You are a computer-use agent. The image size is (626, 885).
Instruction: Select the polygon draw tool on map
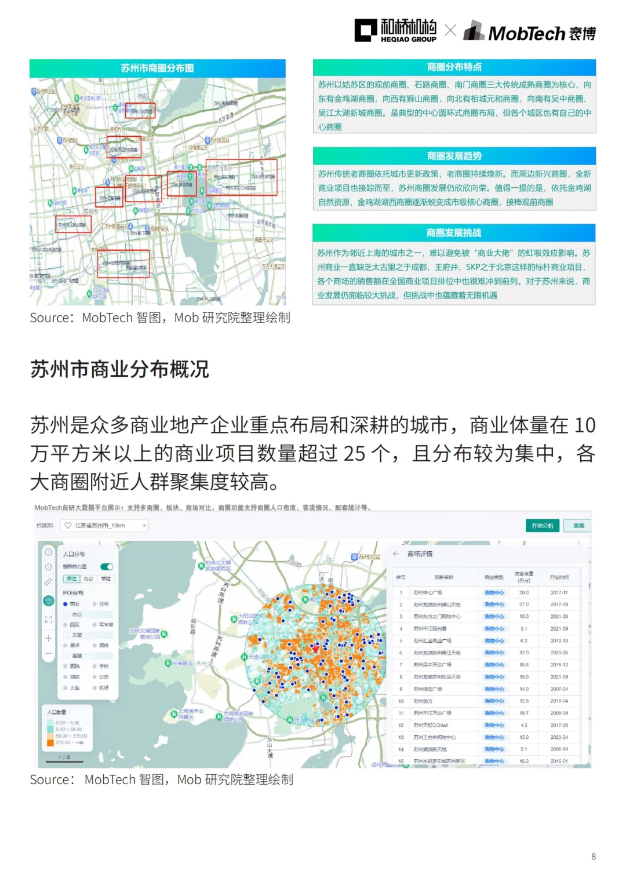coord(49,567)
